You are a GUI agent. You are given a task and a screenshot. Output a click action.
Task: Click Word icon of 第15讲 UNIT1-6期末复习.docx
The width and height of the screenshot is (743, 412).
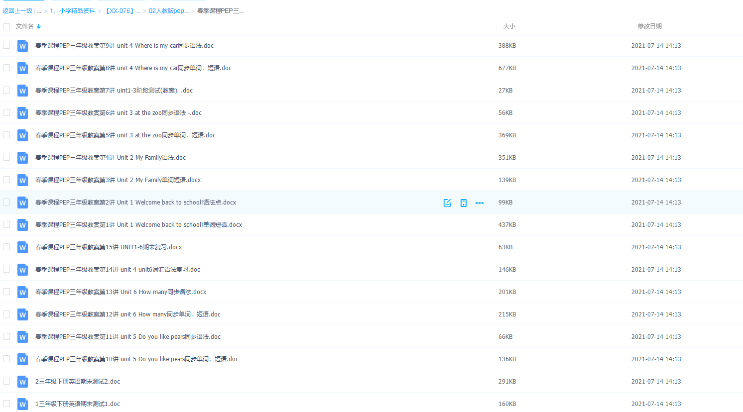tap(22, 247)
